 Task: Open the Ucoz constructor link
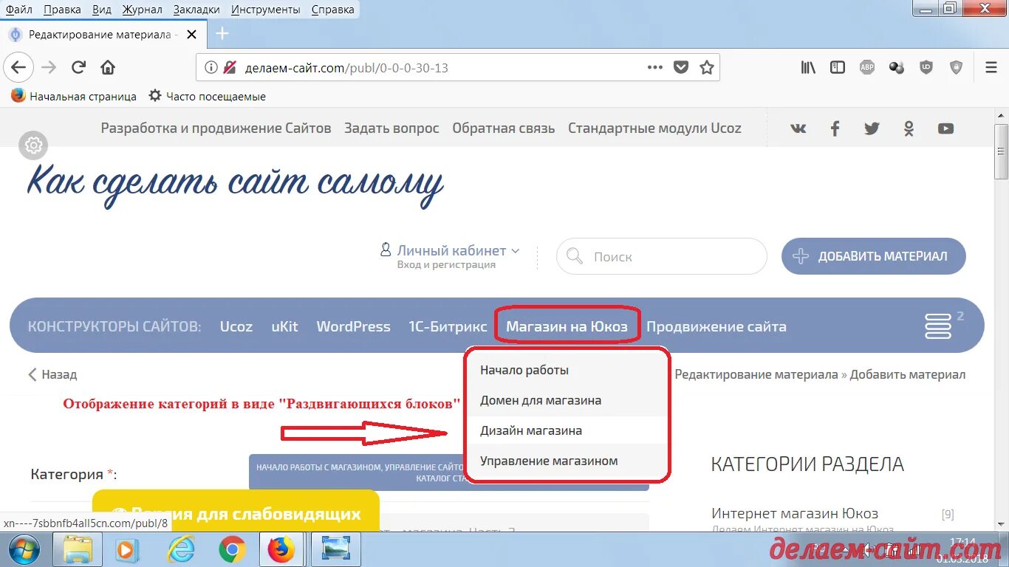coord(236,326)
